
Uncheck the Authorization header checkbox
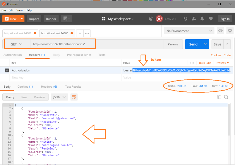click(7, 70)
